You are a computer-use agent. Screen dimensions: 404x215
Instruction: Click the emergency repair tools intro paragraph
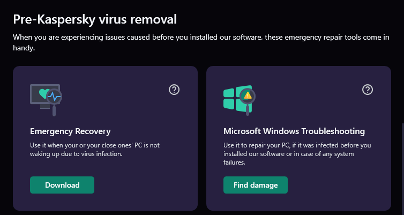coord(198,42)
